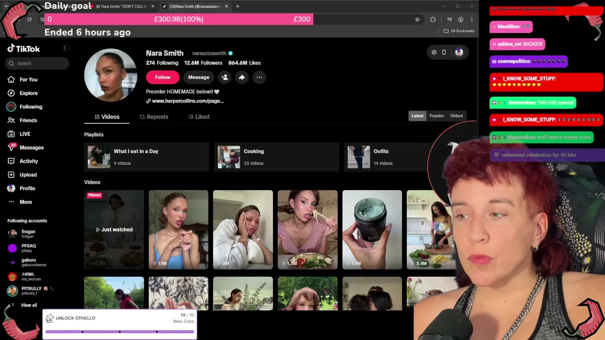
Task: Expand View all following accounts
Action: tap(28, 305)
